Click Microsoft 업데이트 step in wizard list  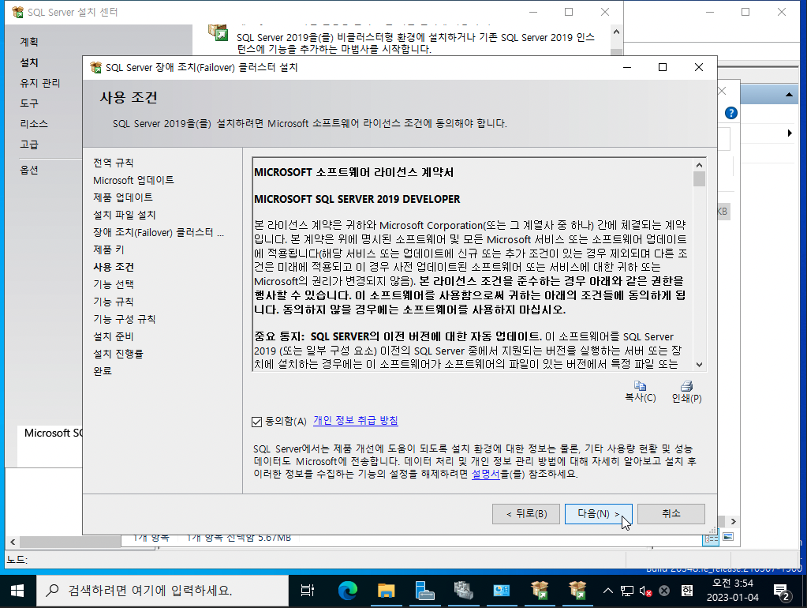(134, 180)
